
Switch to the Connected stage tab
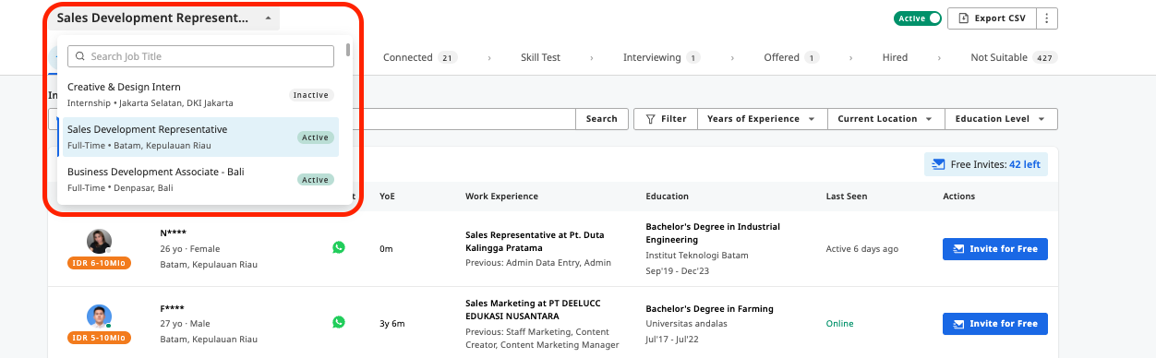(x=420, y=57)
